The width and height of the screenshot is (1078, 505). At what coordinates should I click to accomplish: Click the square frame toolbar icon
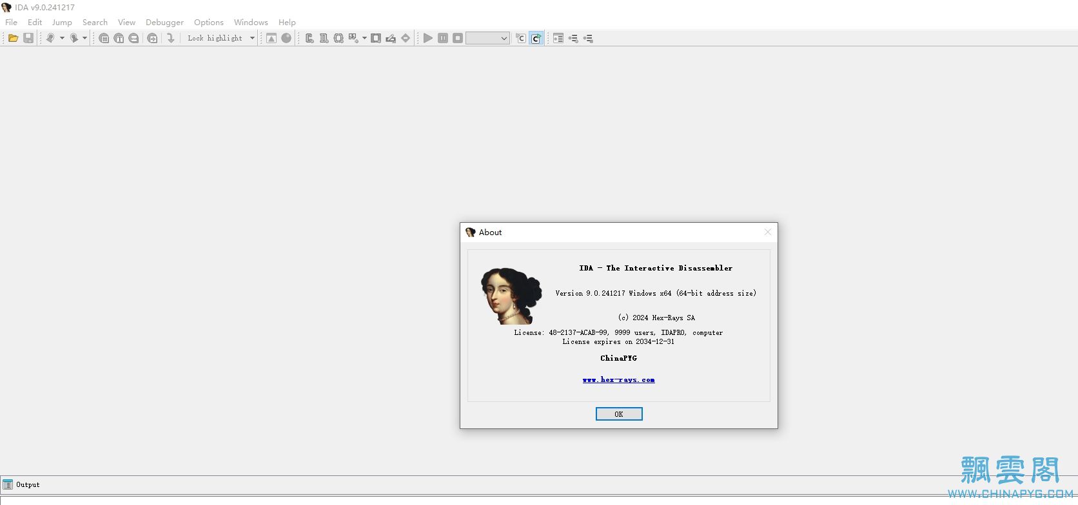[376, 38]
